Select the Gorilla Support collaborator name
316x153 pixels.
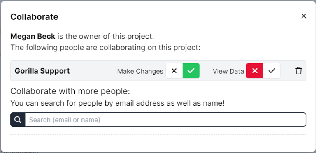point(42,71)
